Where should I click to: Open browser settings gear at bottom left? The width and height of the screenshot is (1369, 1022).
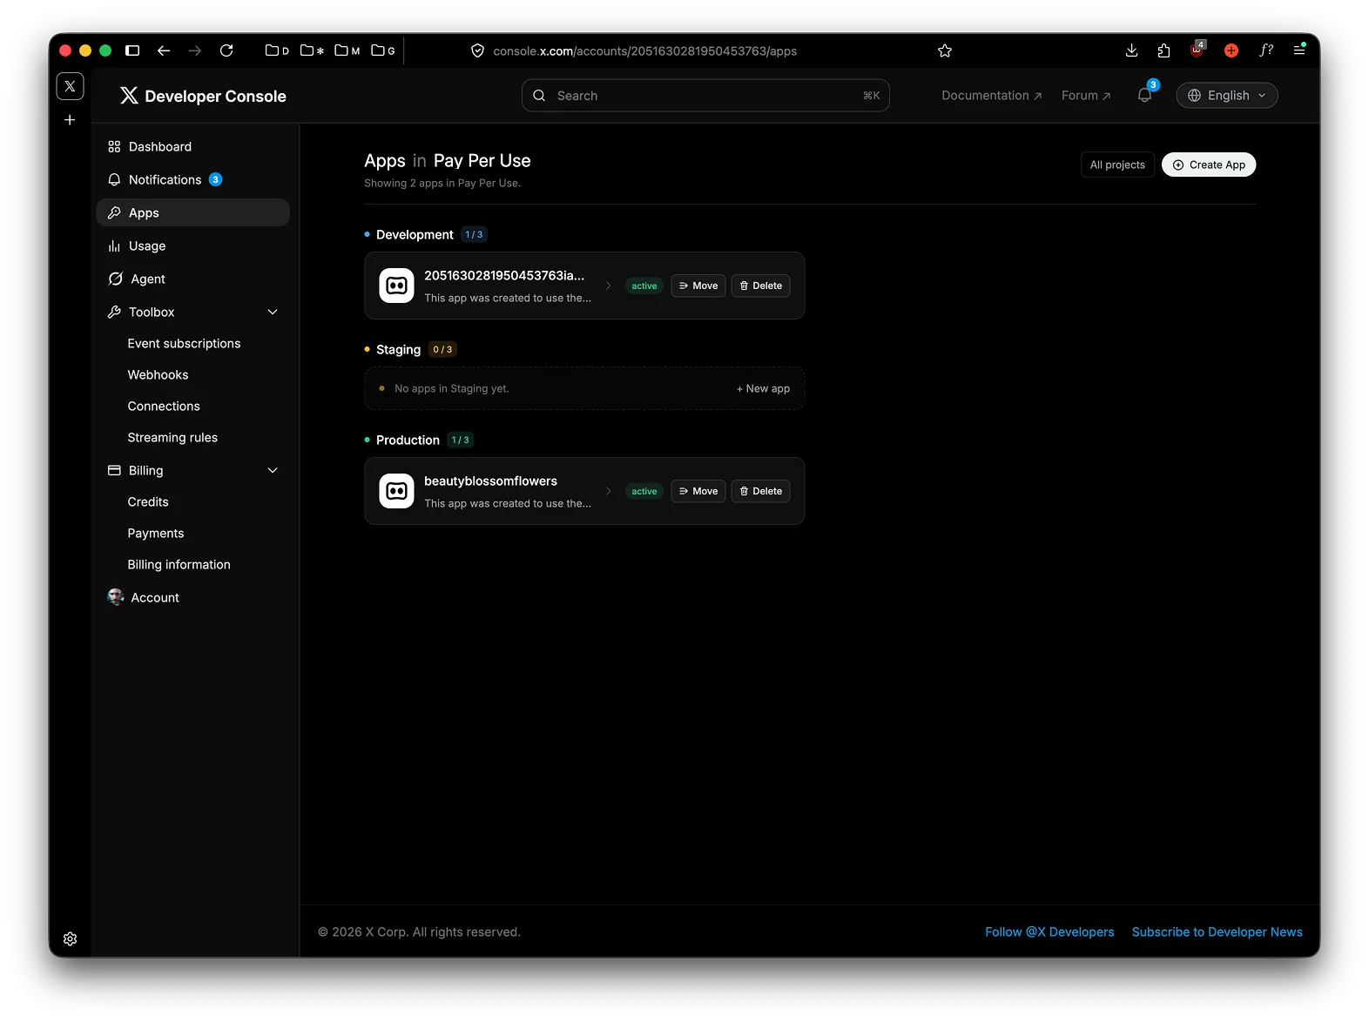71,939
